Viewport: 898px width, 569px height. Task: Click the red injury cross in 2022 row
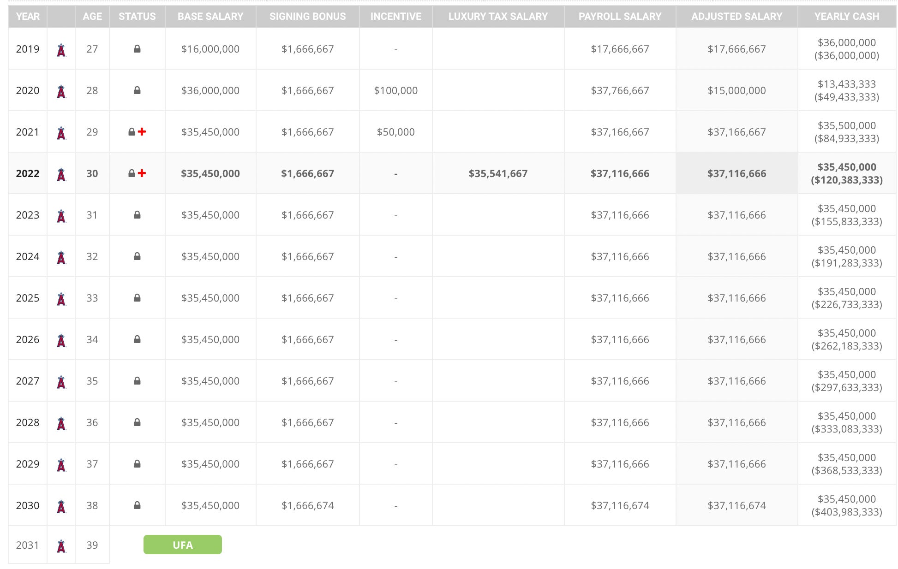point(142,173)
